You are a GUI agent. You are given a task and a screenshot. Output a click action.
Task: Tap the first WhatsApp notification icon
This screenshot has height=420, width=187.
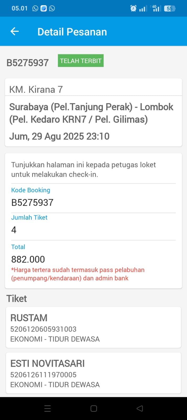point(35,8)
